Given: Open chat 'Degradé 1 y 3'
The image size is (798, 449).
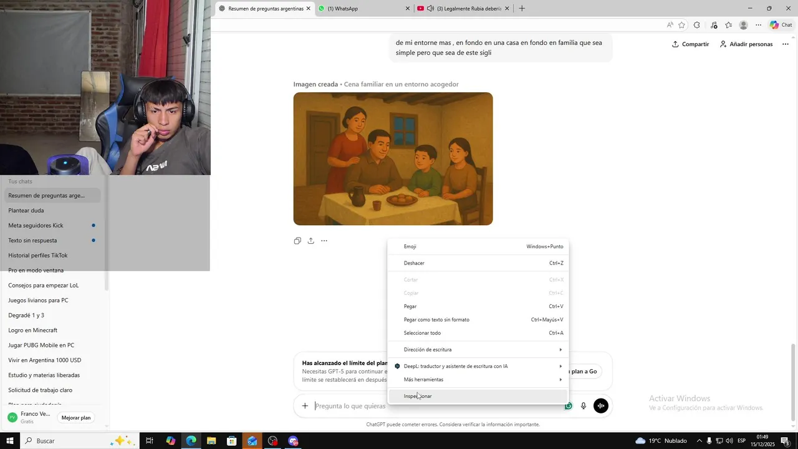Looking at the screenshot, I should [52, 316].
